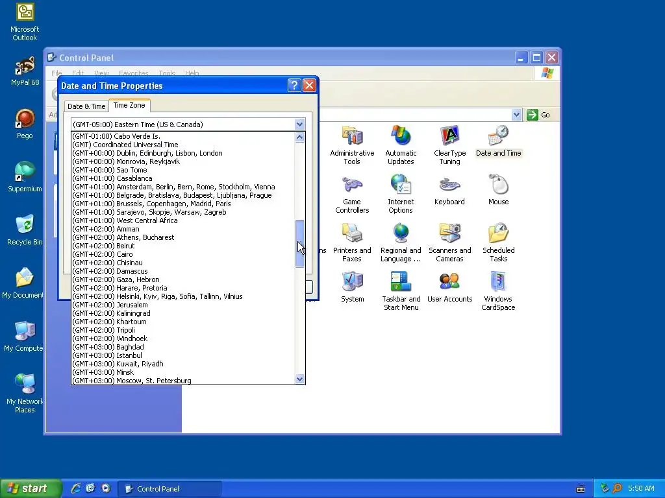Select My Network Places desktop icon

(x=25, y=394)
